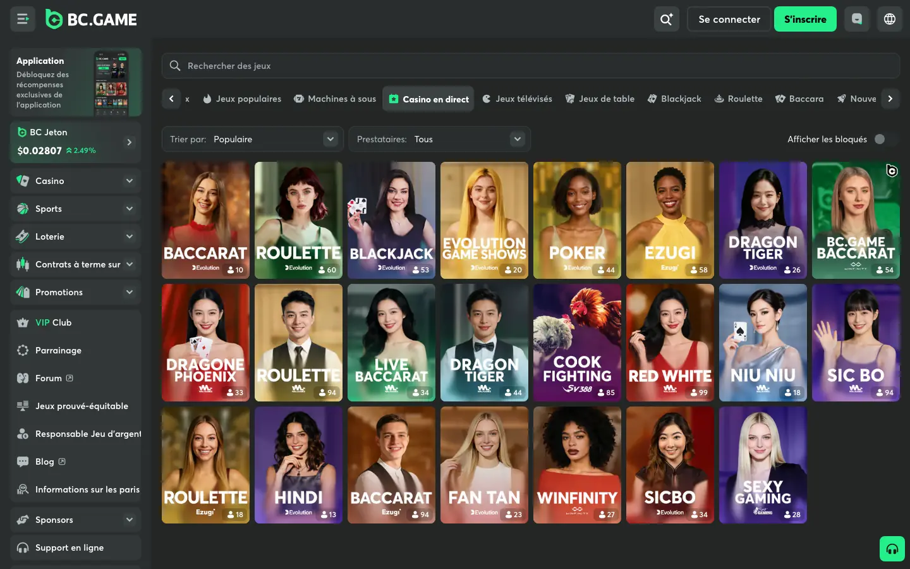
Task: Click the Forum icon in sidebar
Action: 23,378
